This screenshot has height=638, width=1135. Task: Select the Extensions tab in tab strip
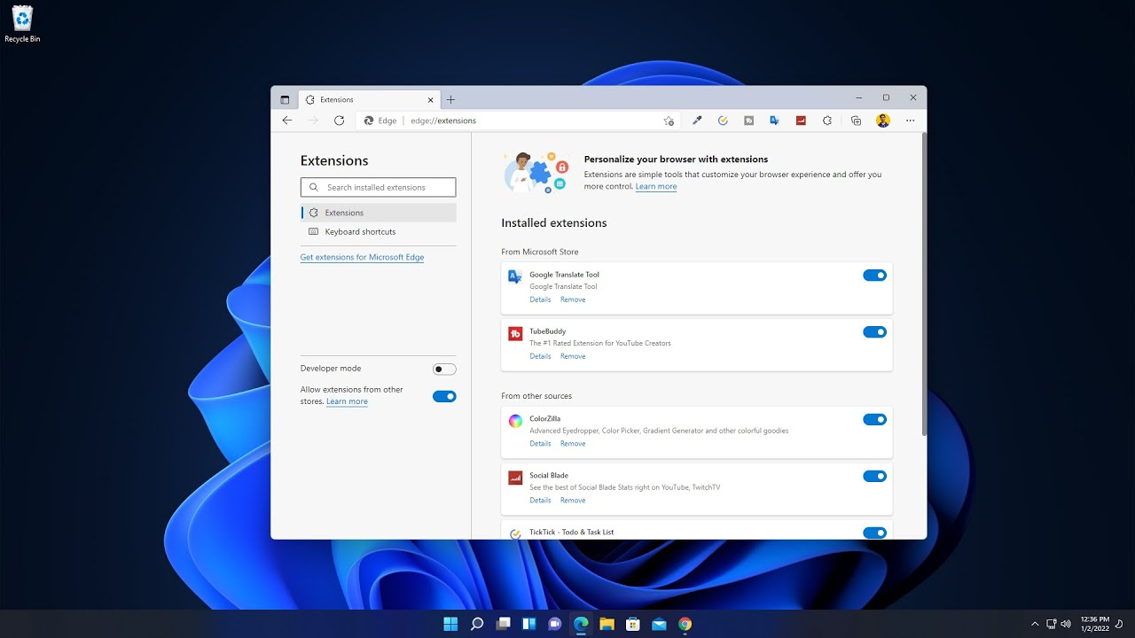pyautogui.click(x=369, y=99)
